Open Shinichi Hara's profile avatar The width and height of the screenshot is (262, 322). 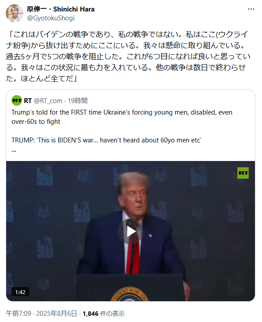point(15,13)
